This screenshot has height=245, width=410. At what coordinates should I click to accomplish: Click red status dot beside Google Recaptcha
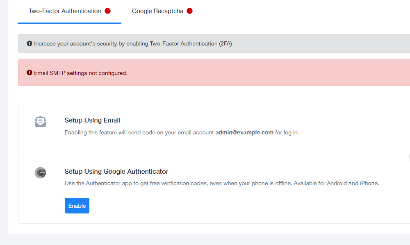[x=189, y=11]
